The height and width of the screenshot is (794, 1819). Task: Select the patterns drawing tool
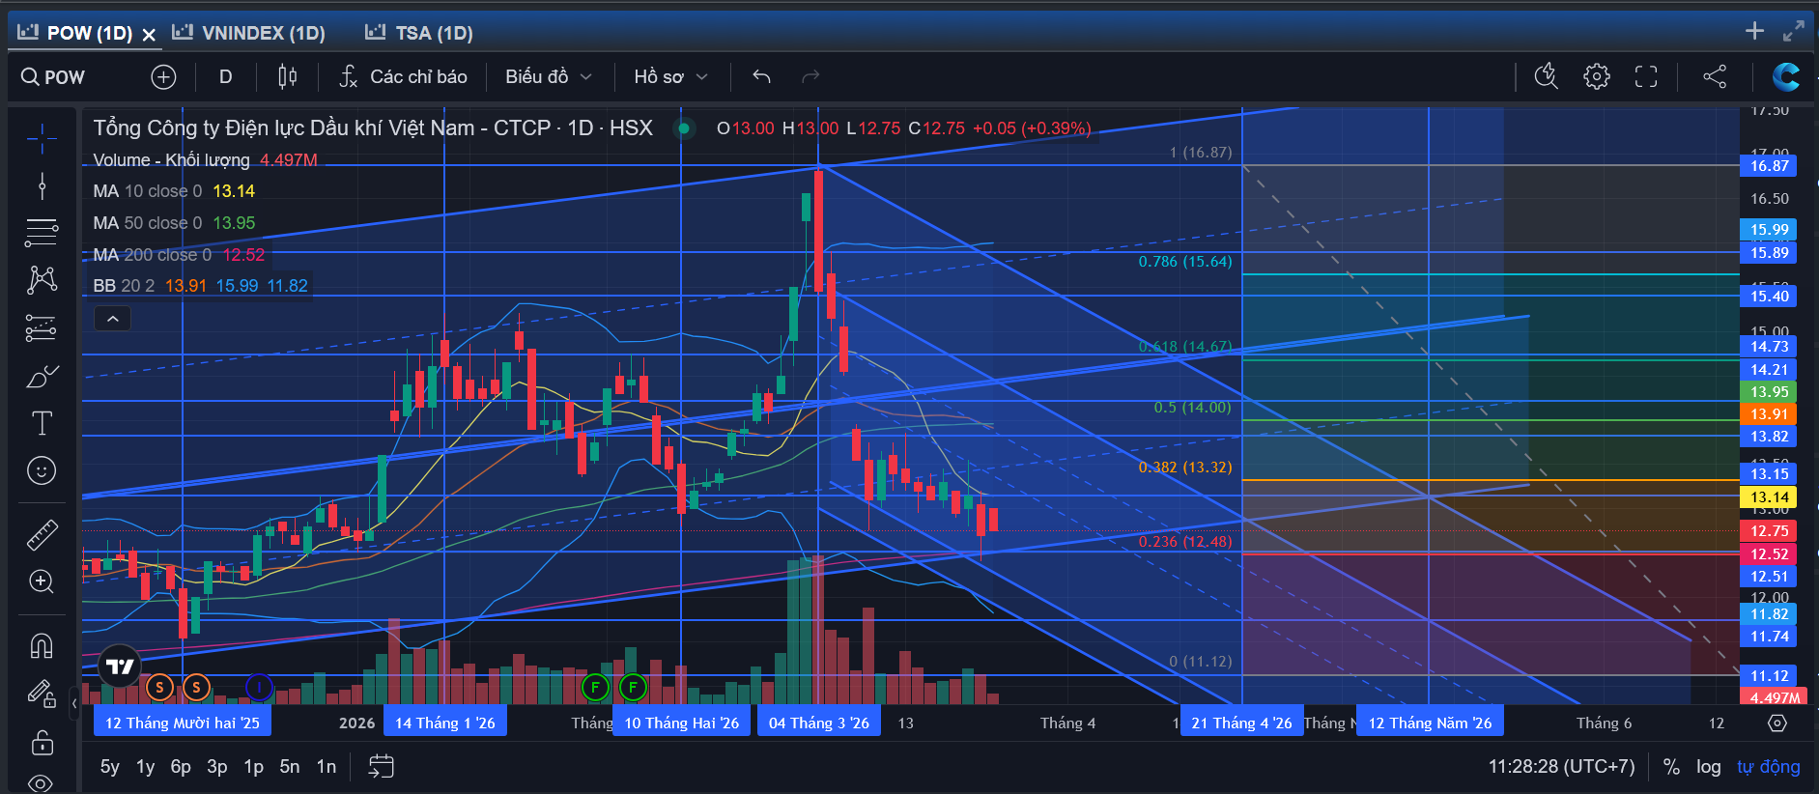coord(42,279)
